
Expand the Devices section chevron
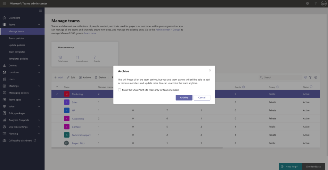tap(39, 65)
